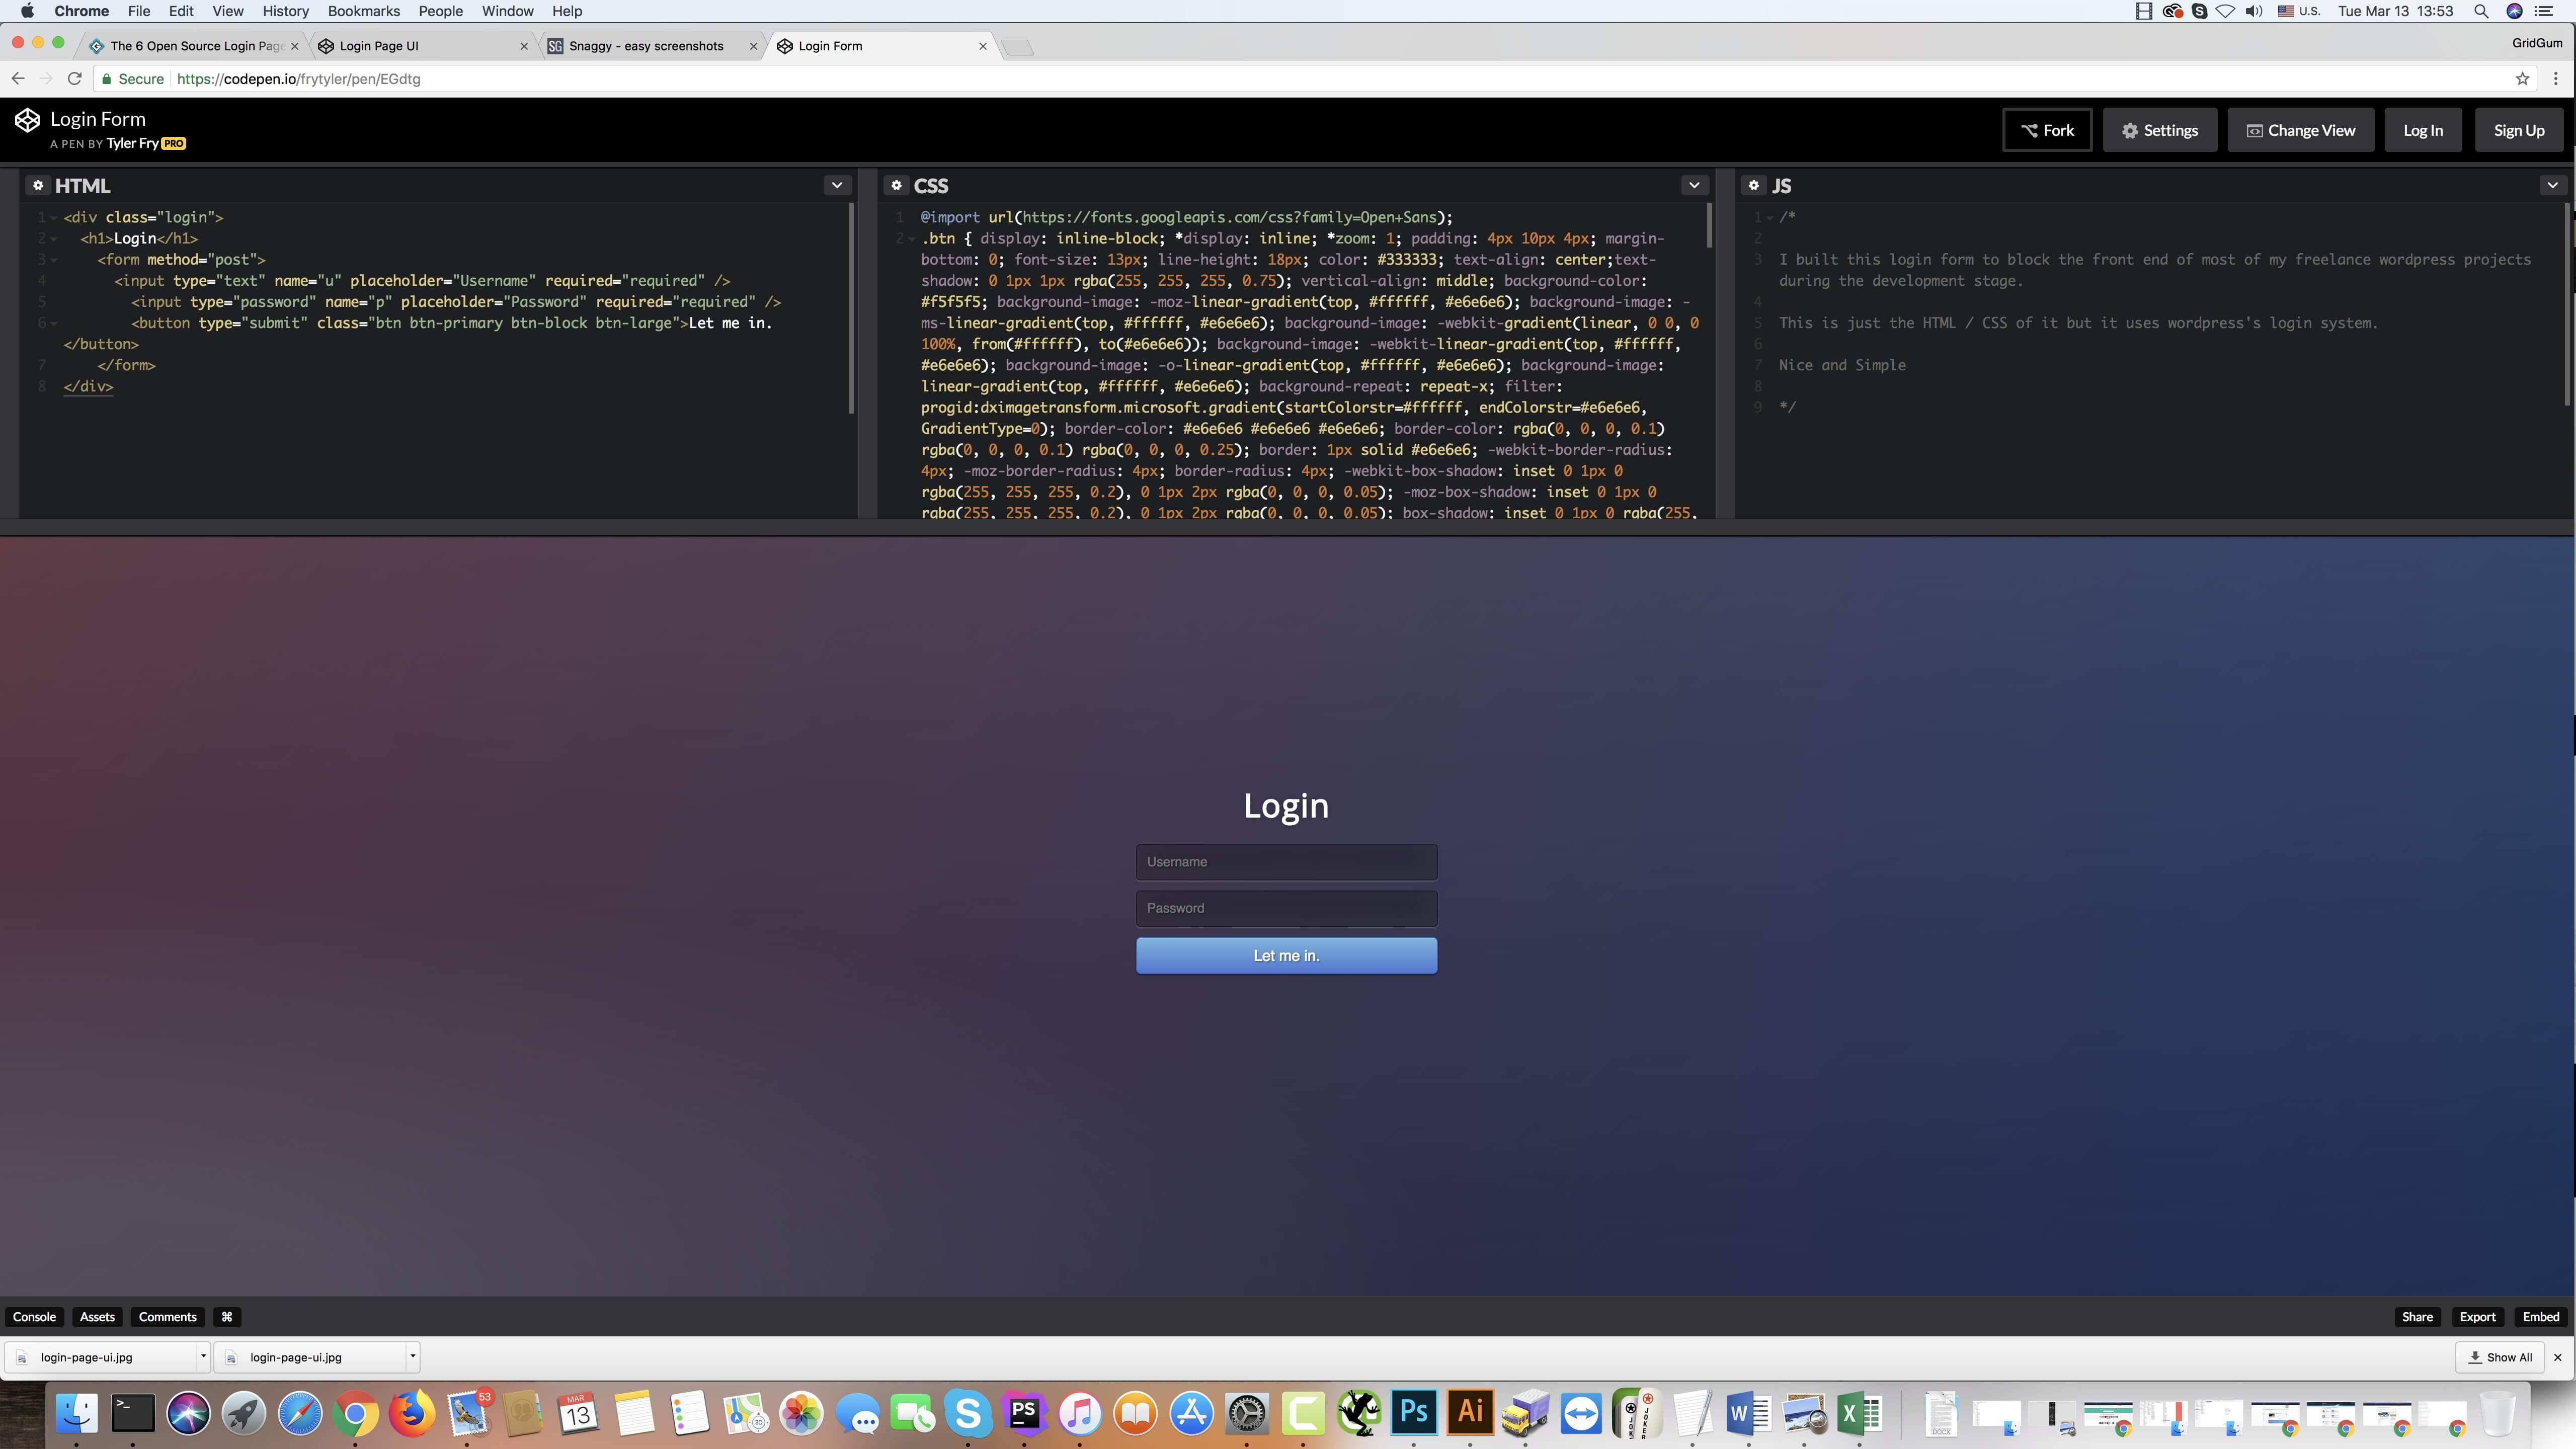Fork this pen
The width and height of the screenshot is (2576, 1449).
pyautogui.click(x=2047, y=130)
